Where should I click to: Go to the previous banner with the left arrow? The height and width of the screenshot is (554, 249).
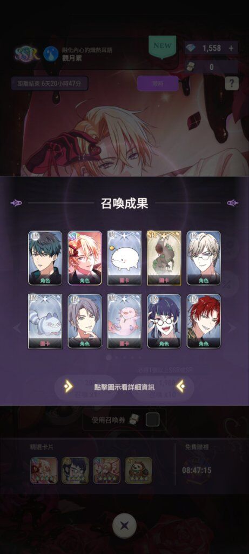(x=17, y=328)
